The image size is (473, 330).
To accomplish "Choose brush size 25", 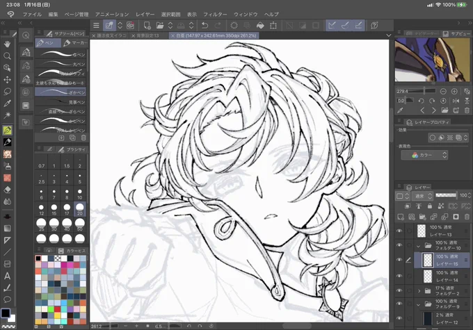I will (x=41, y=225).
